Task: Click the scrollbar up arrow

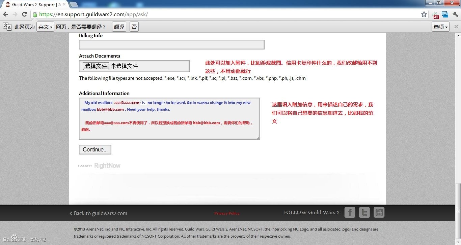Action: click(458, 35)
